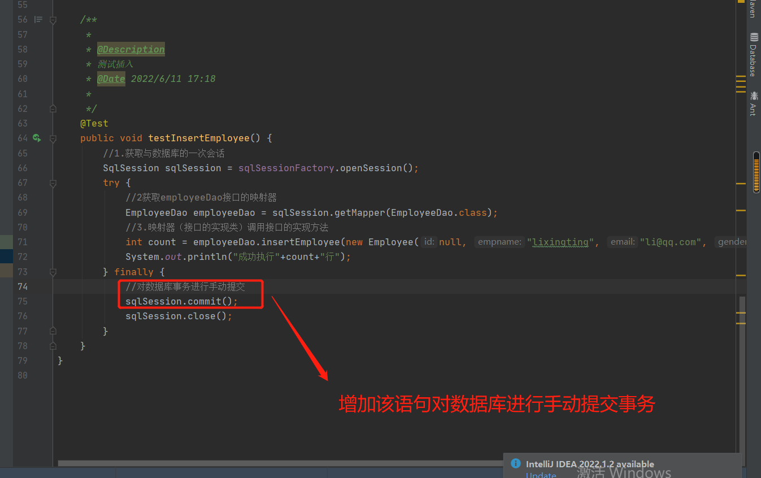Click sqlSessionFactory on line 66
761x478 pixels.
(286, 168)
